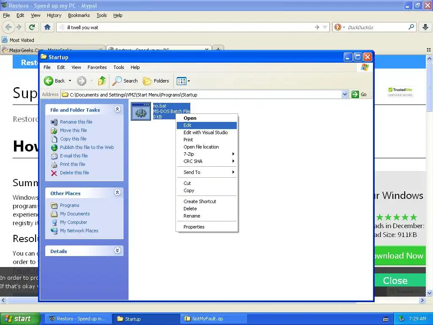Select the no.bat file icon

point(141,111)
